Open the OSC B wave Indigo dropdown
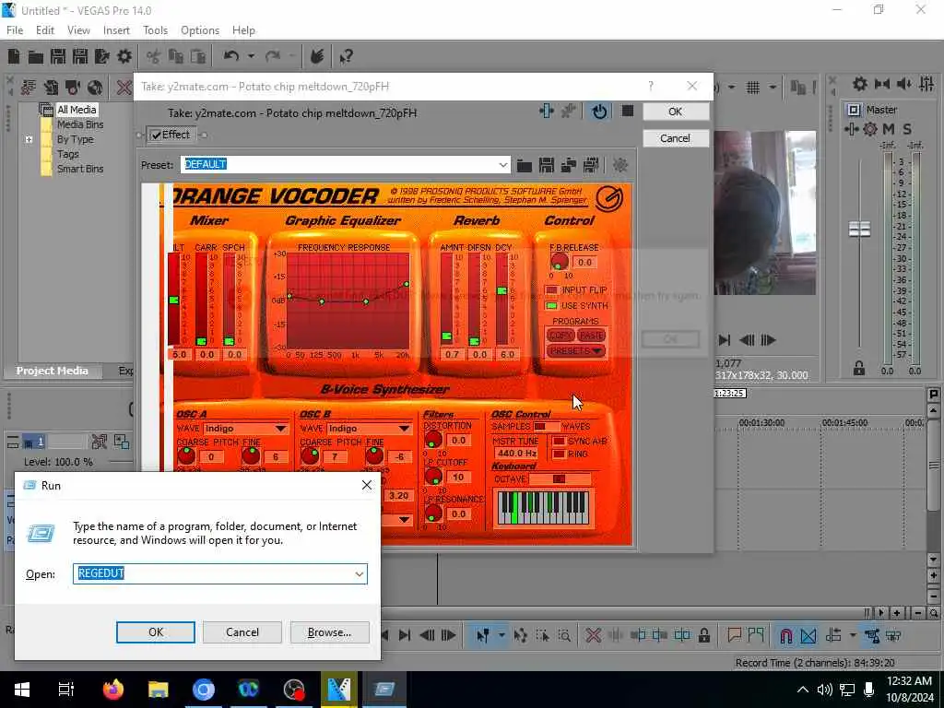This screenshot has height=708, width=944. click(x=405, y=429)
